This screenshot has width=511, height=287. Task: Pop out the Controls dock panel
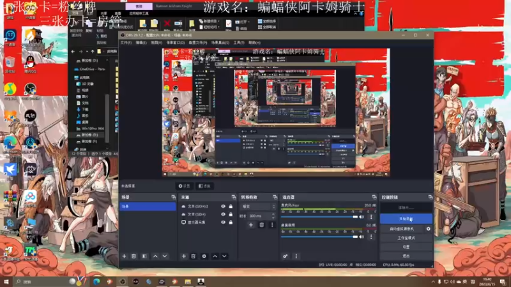point(430,197)
